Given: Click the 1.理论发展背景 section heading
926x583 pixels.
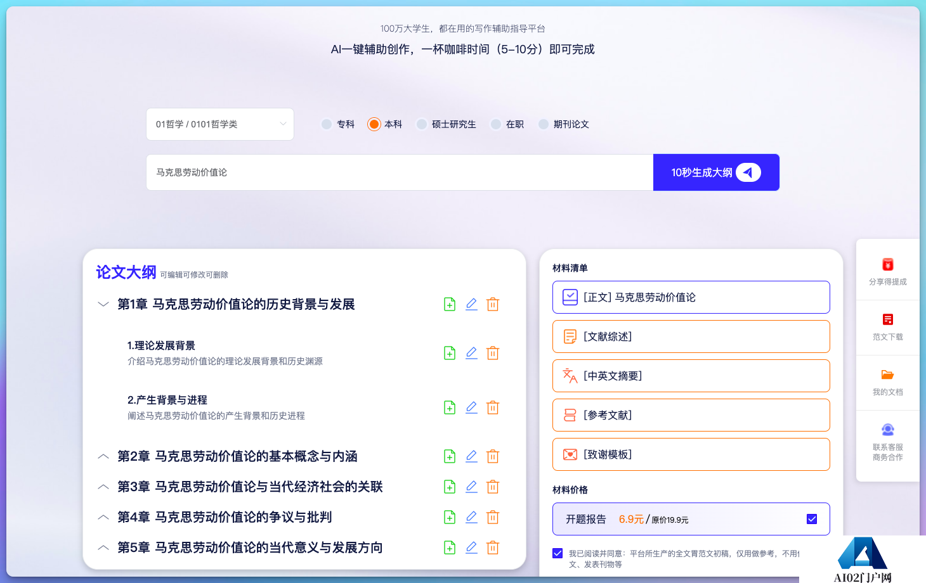Looking at the screenshot, I should point(161,345).
